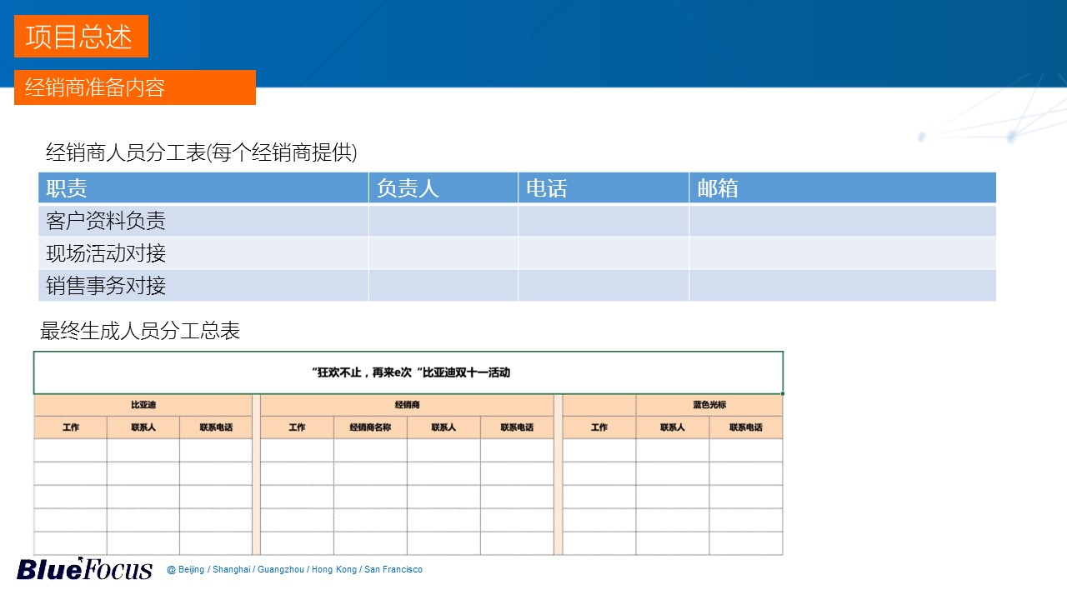Click the 比亚迪双十一活动 spreadsheet title cell
The image size is (1067, 600).
(408, 372)
